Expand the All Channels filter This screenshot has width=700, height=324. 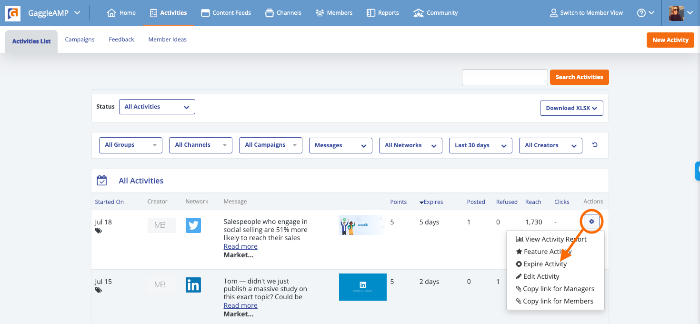[x=200, y=145]
